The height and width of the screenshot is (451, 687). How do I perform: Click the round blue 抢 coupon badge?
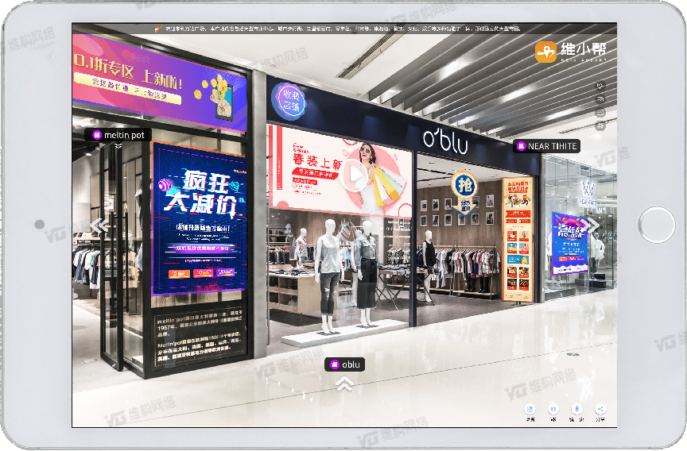click(465, 186)
